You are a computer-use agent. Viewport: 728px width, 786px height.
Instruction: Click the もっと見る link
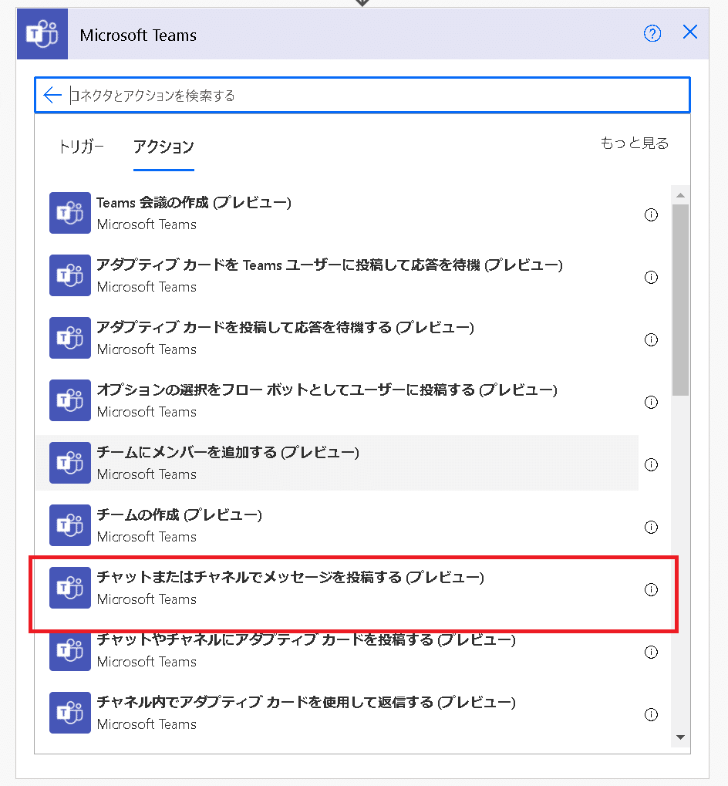tap(635, 143)
